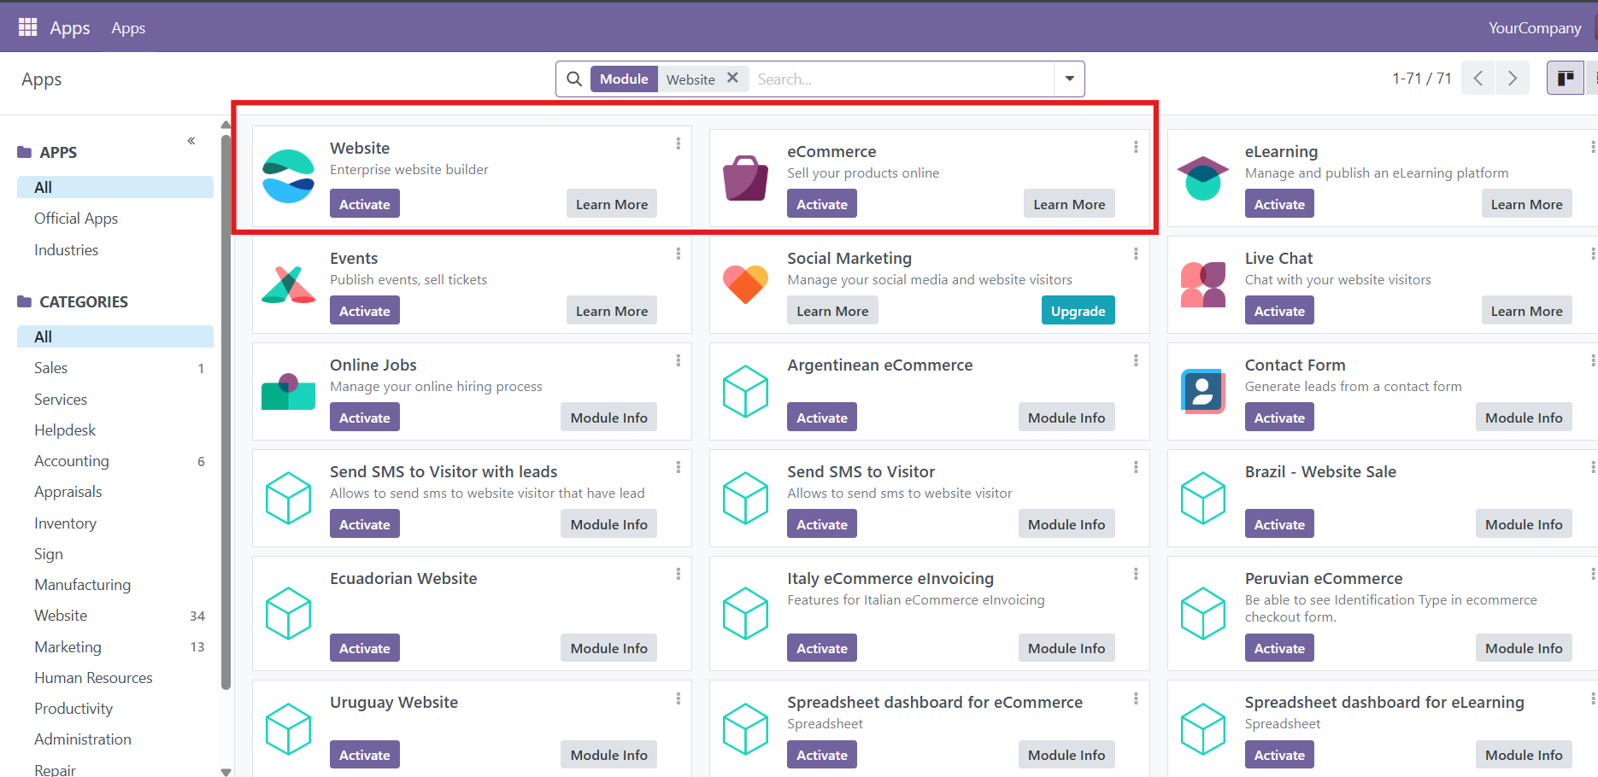Click the Events app icon

289,284
